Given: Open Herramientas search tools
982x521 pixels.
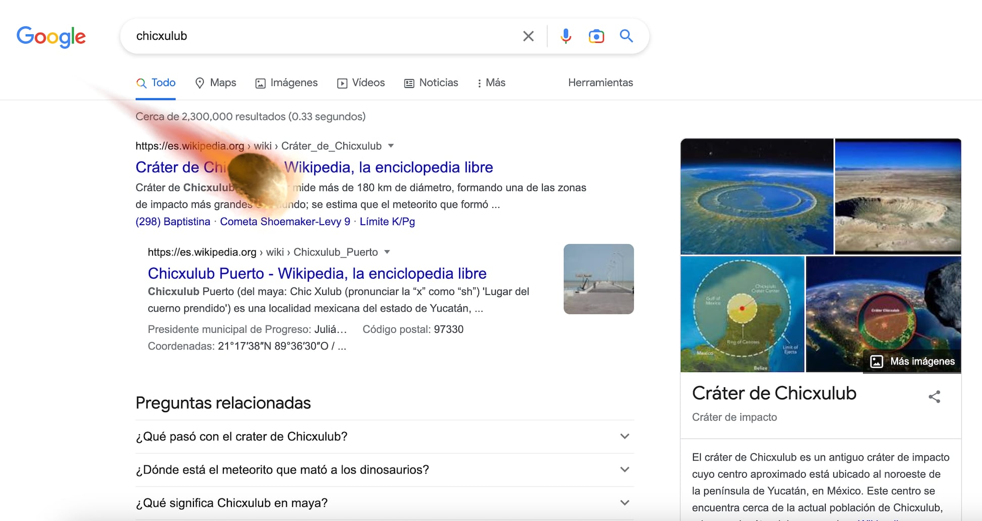Looking at the screenshot, I should pos(600,83).
